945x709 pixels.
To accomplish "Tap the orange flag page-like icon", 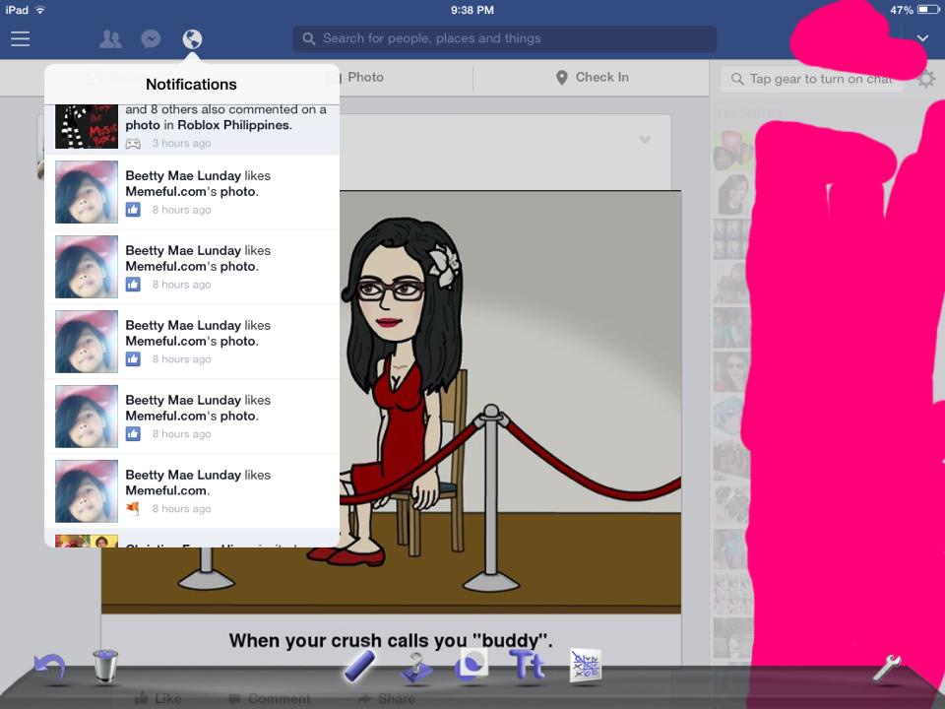I will click(133, 508).
